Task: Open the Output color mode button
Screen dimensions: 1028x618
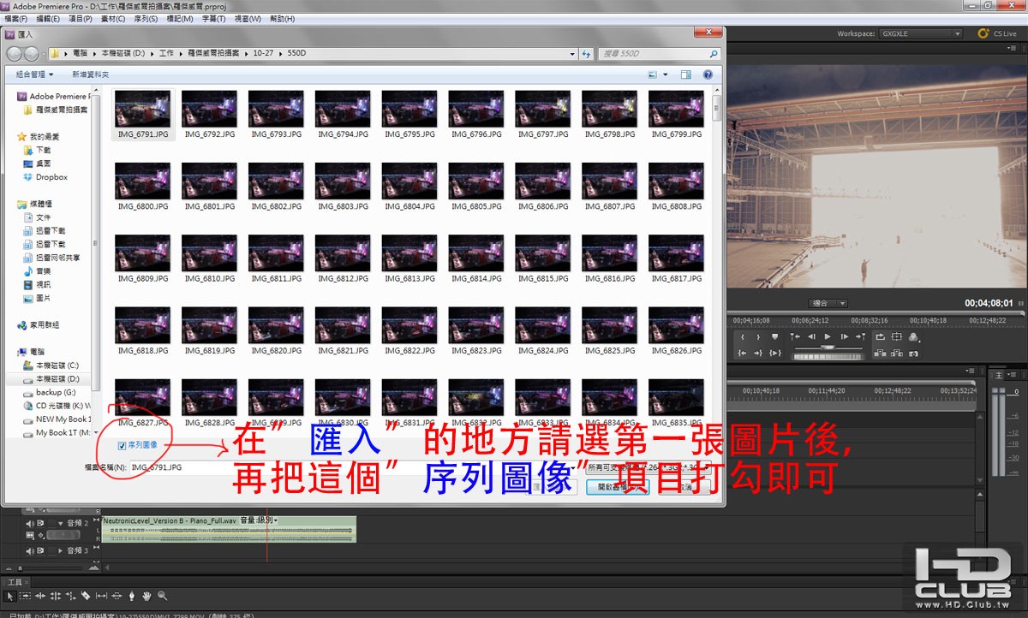Action: [x=914, y=337]
